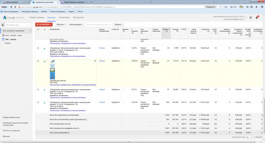Click the green status dot of the highlighted ad
The width and height of the screenshot is (265, 143).
pos(44,61)
